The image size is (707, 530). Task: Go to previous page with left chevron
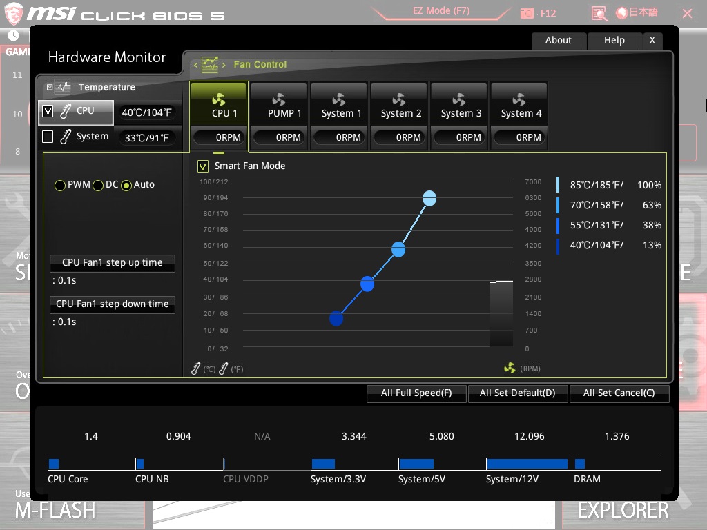point(195,65)
